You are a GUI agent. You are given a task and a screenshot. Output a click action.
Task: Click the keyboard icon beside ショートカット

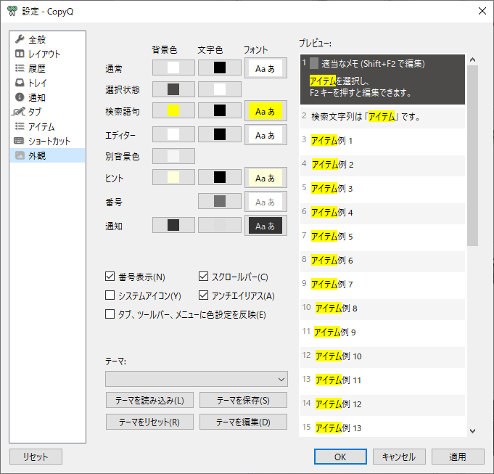(x=19, y=141)
